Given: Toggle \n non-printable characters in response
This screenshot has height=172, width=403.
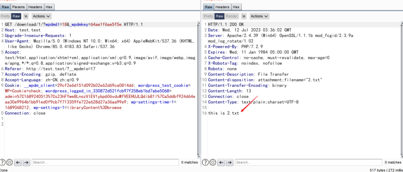Looking at the screenshot, I should 244,16.
